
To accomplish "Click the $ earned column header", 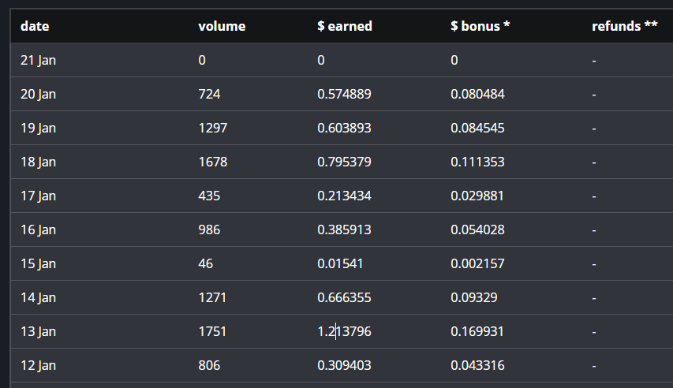I will [344, 26].
